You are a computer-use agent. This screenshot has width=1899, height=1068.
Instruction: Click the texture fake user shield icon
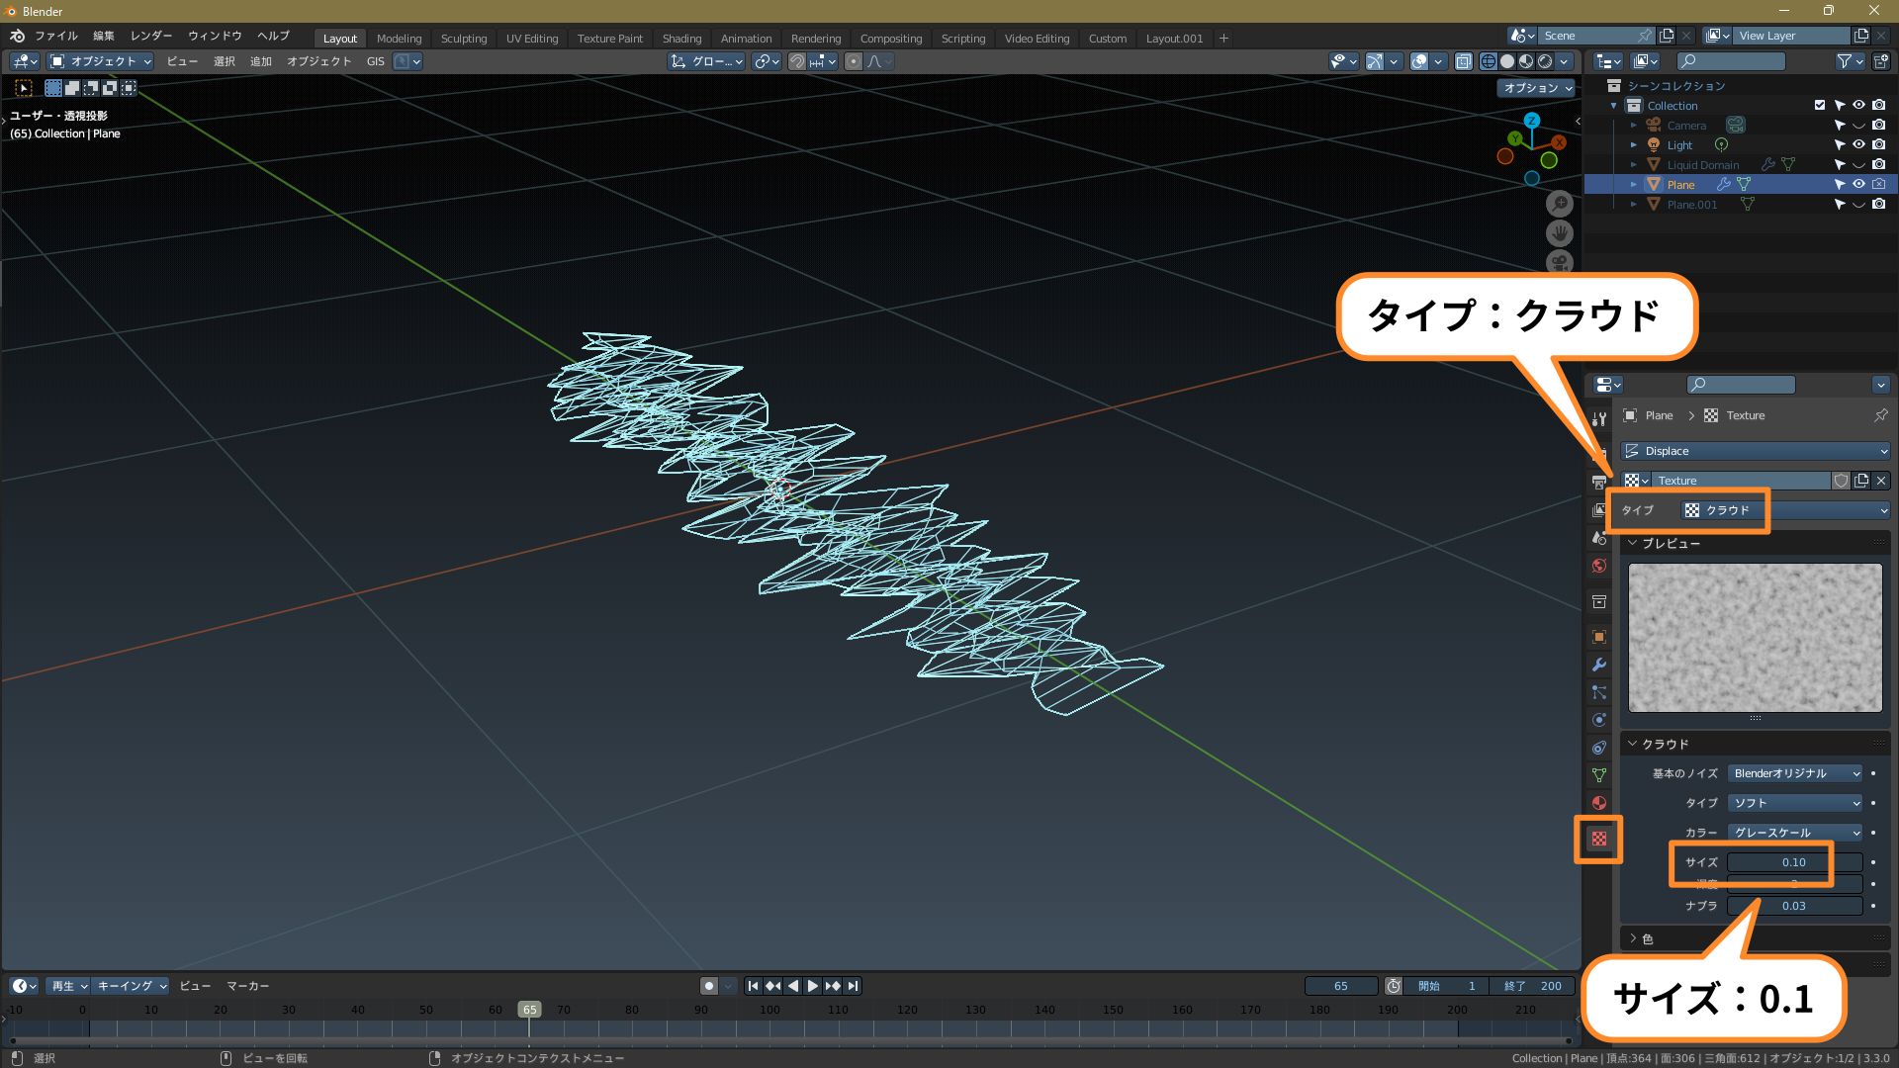tap(1841, 481)
